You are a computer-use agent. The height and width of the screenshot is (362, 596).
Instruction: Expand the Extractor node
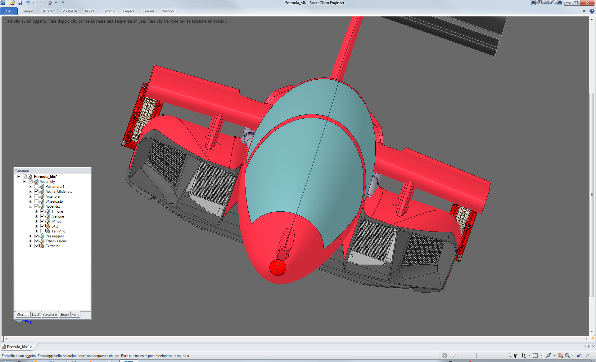[x=30, y=246]
